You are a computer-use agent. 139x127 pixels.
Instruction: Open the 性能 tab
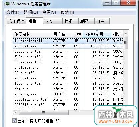pyautogui.click(x=70, y=21)
